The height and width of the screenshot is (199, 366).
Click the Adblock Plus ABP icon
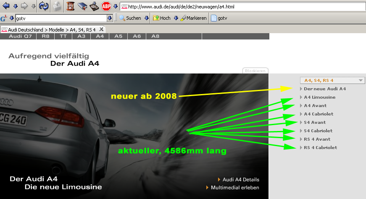[106, 6]
